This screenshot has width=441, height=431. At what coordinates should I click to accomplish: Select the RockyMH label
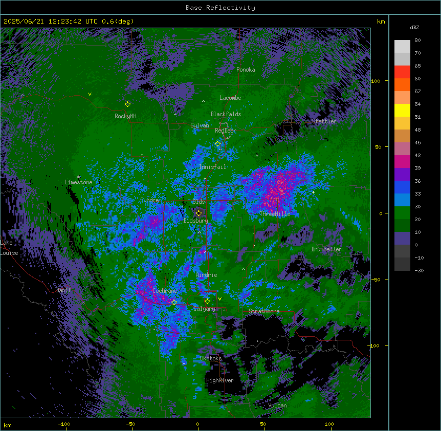click(125, 116)
